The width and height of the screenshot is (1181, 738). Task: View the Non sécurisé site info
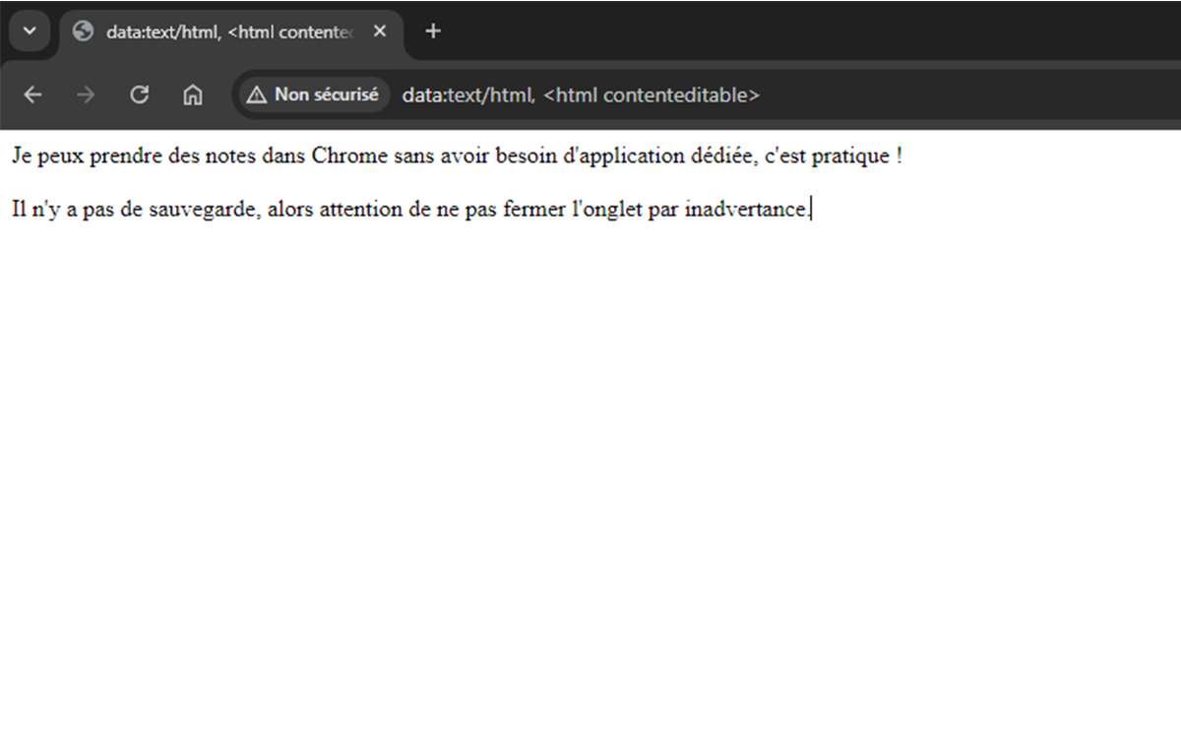click(313, 94)
